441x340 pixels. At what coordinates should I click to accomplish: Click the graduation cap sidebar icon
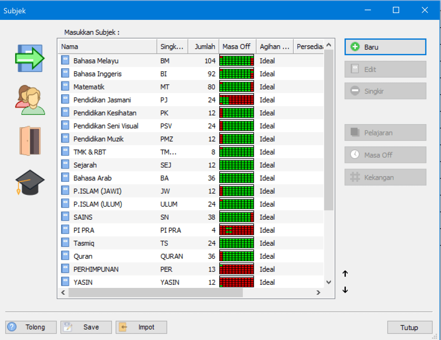click(x=30, y=182)
